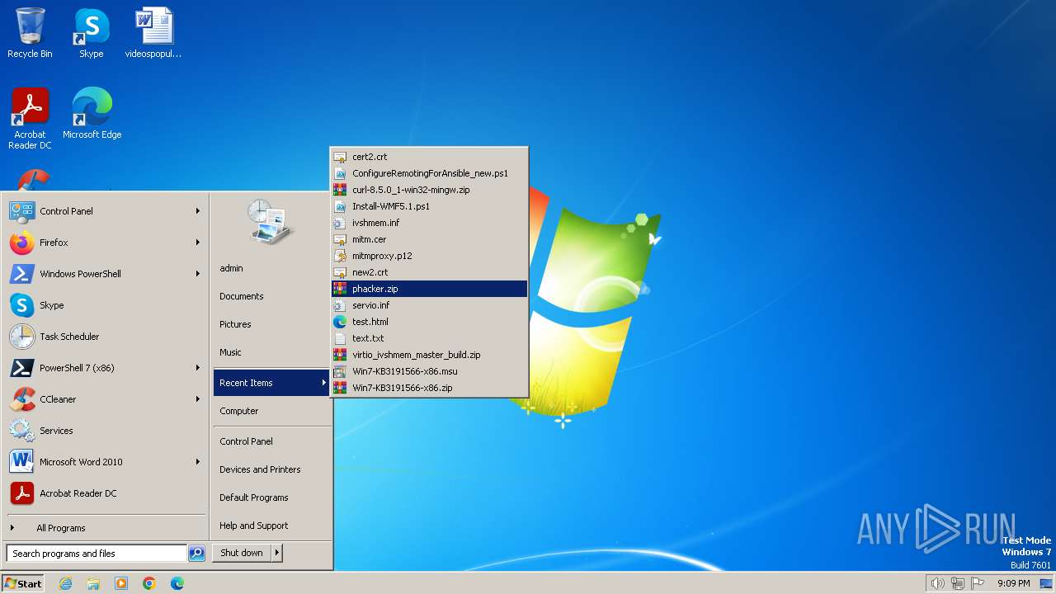Click the Microsoft Word 2010 icon

[22, 462]
